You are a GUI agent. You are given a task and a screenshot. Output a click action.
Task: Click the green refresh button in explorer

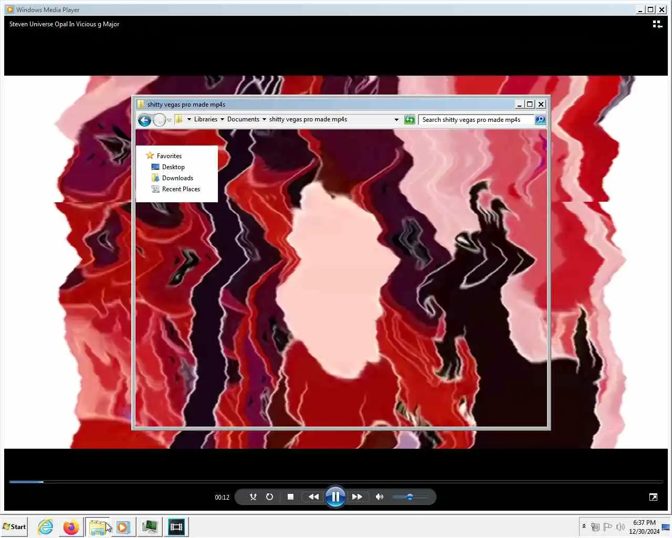coord(409,120)
